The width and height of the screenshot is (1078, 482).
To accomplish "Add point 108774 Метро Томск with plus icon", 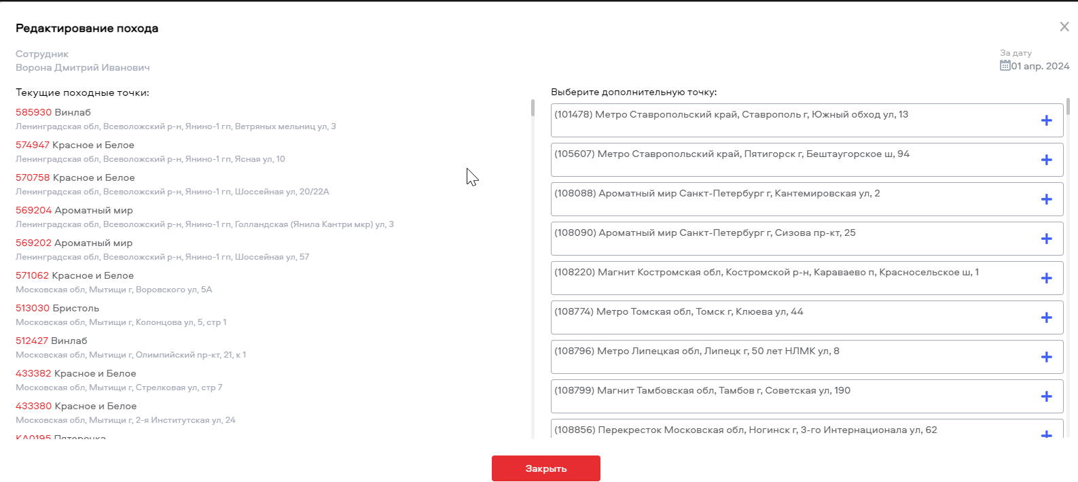I will click(x=1046, y=317).
